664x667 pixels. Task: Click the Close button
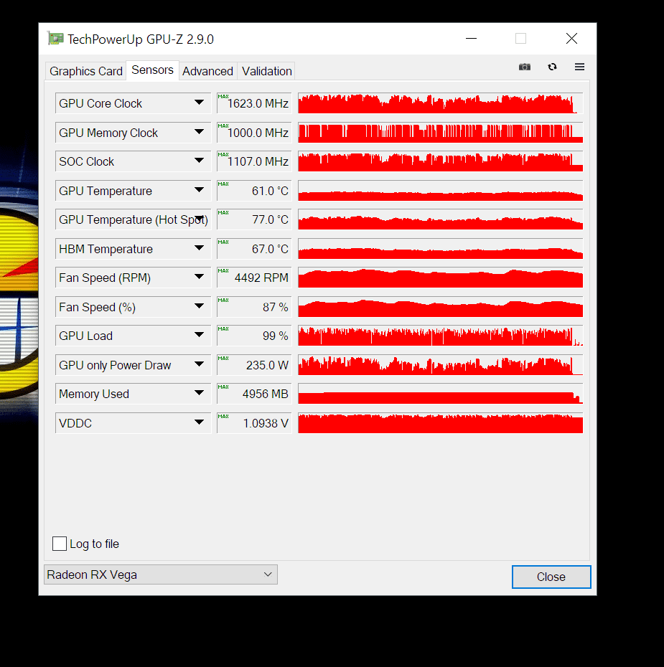click(x=551, y=577)
